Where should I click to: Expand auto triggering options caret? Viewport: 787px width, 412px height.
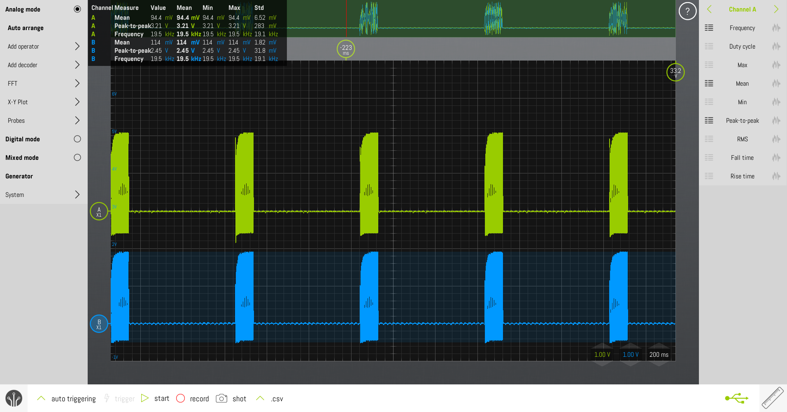click(x=41, y=398)
